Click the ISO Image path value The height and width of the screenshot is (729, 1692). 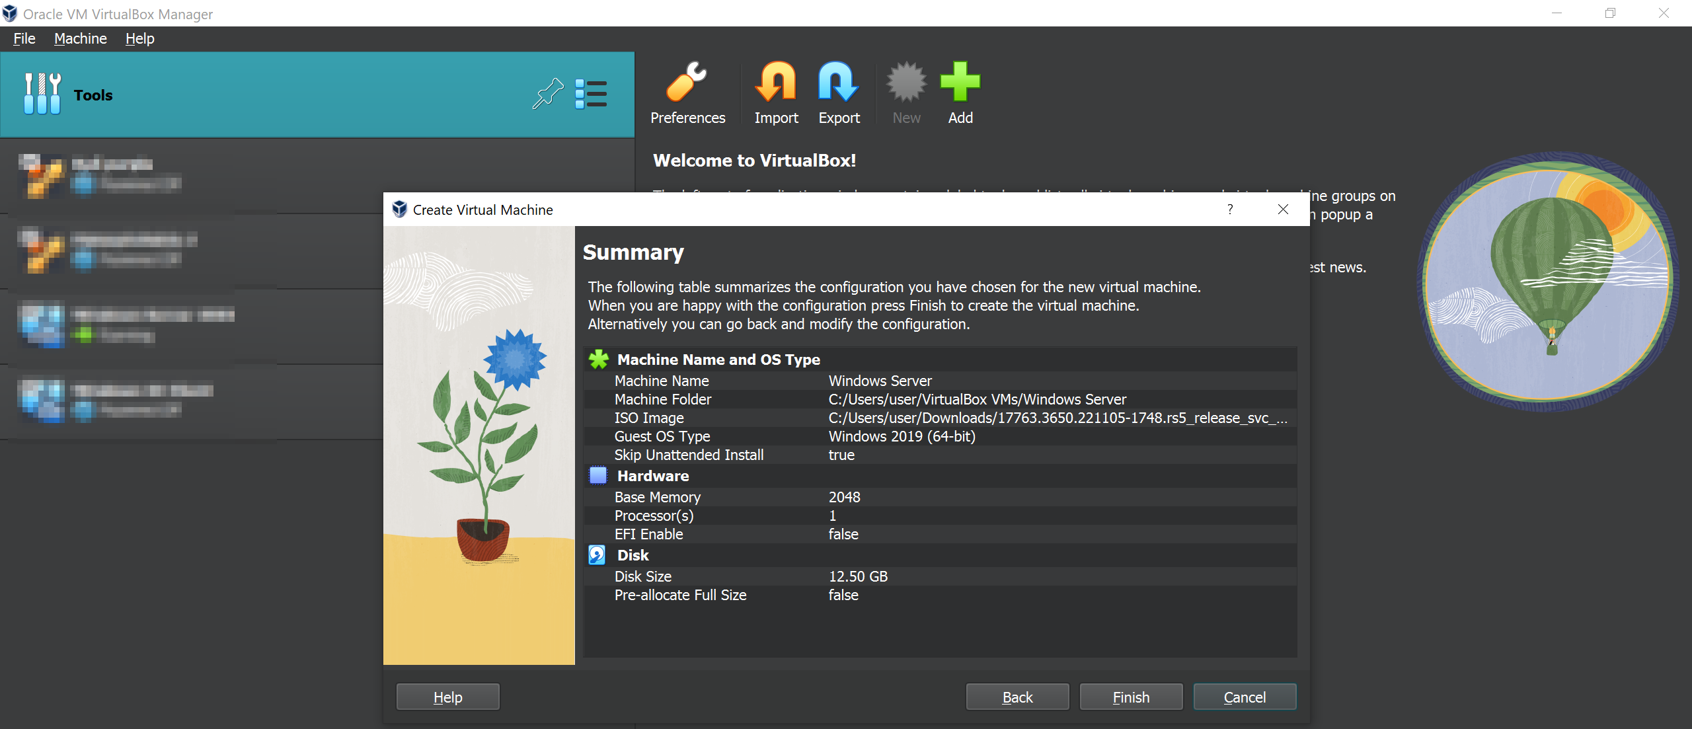[x=1057, y=418]
